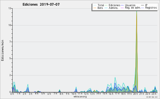Click the '4 h' x-axis label
Screen dimensions: 160x99
[x=37, y=94]
